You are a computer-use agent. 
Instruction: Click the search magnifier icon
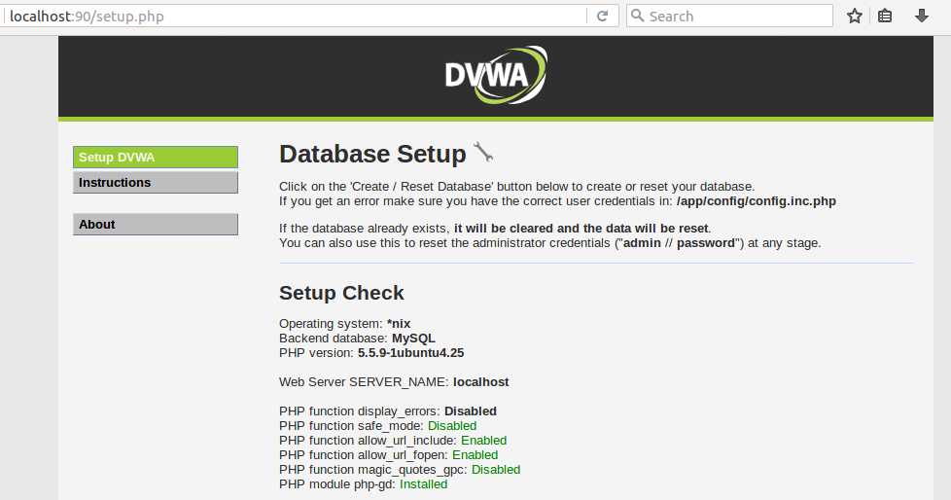(637, 16)
